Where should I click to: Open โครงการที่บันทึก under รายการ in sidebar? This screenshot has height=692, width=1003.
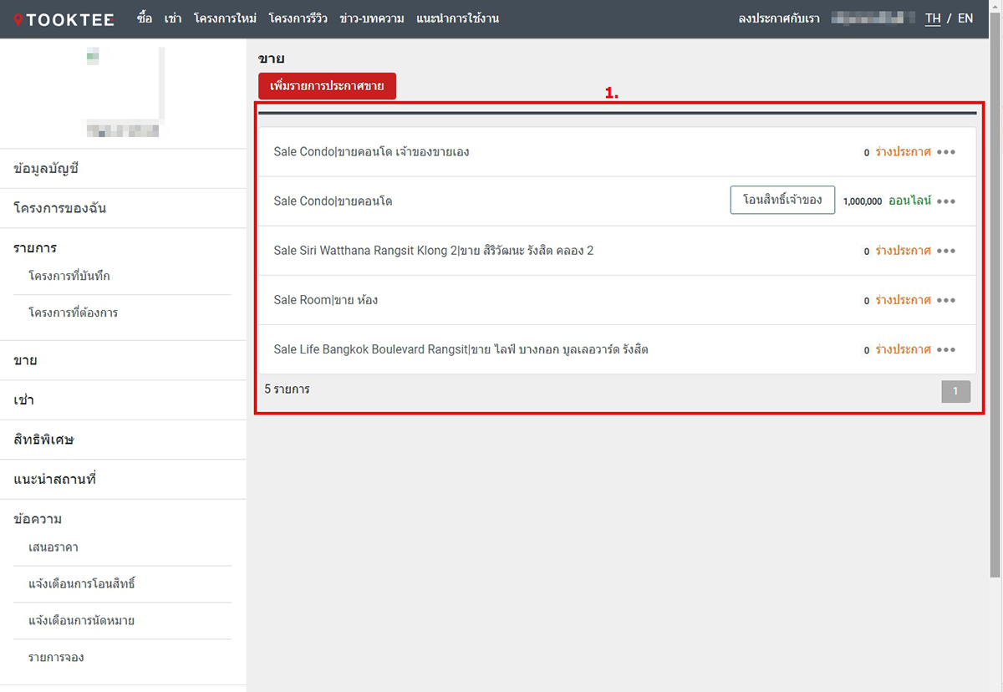click(x=69, y=276)
